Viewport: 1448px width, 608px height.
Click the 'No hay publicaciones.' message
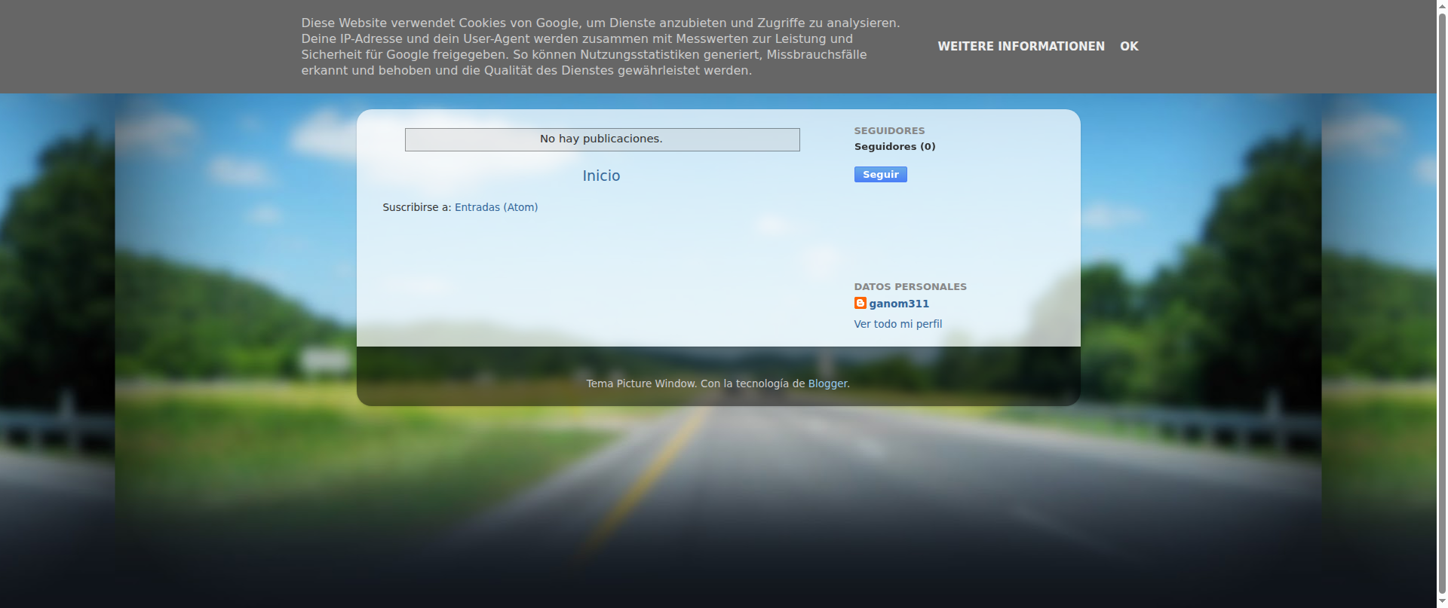coord(601,139)
